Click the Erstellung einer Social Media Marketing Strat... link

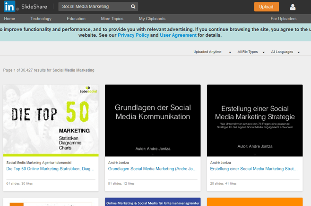coord(254,169)
